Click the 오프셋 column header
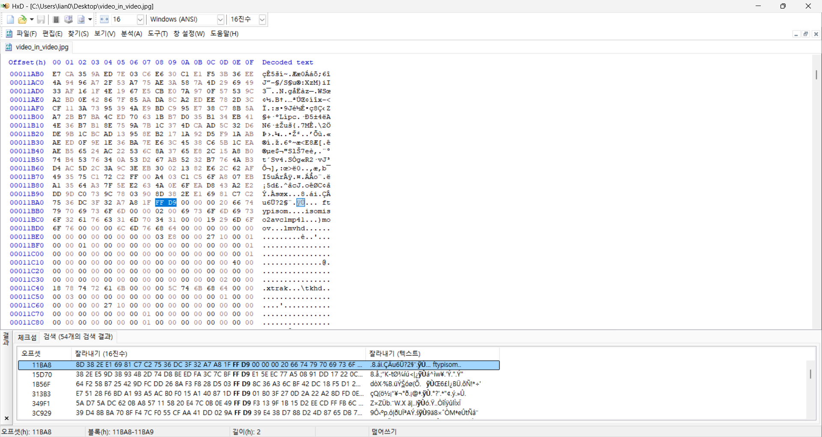 (44, 353)
